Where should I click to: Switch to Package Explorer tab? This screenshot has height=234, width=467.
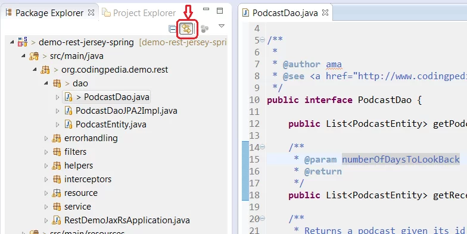(49, 13)
